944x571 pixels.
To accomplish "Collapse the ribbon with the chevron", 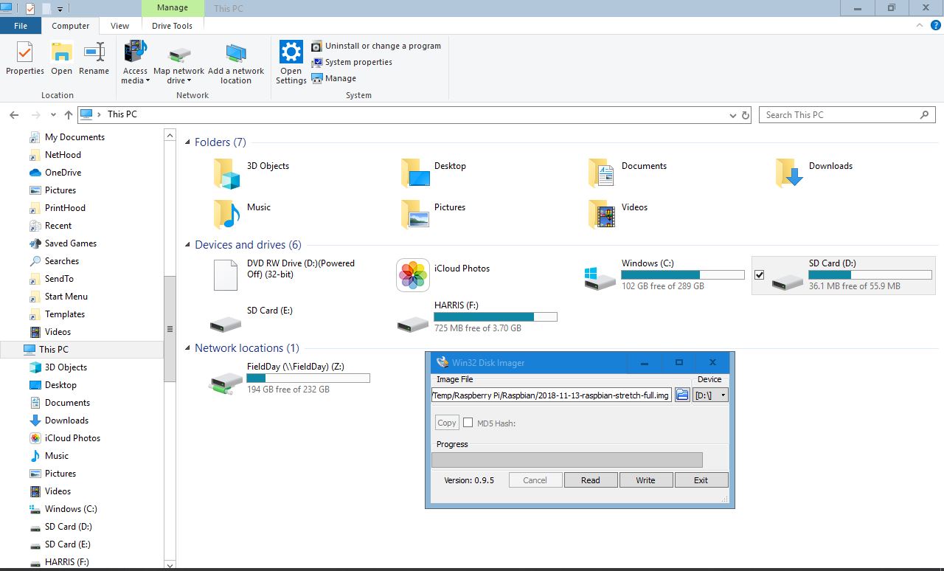I will (919, 25).
